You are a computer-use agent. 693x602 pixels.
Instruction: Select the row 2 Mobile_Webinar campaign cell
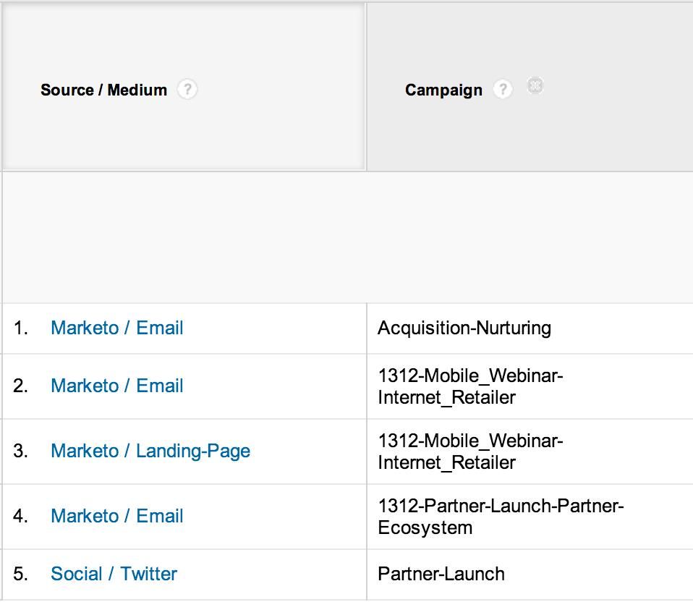[x=470, y=386]
